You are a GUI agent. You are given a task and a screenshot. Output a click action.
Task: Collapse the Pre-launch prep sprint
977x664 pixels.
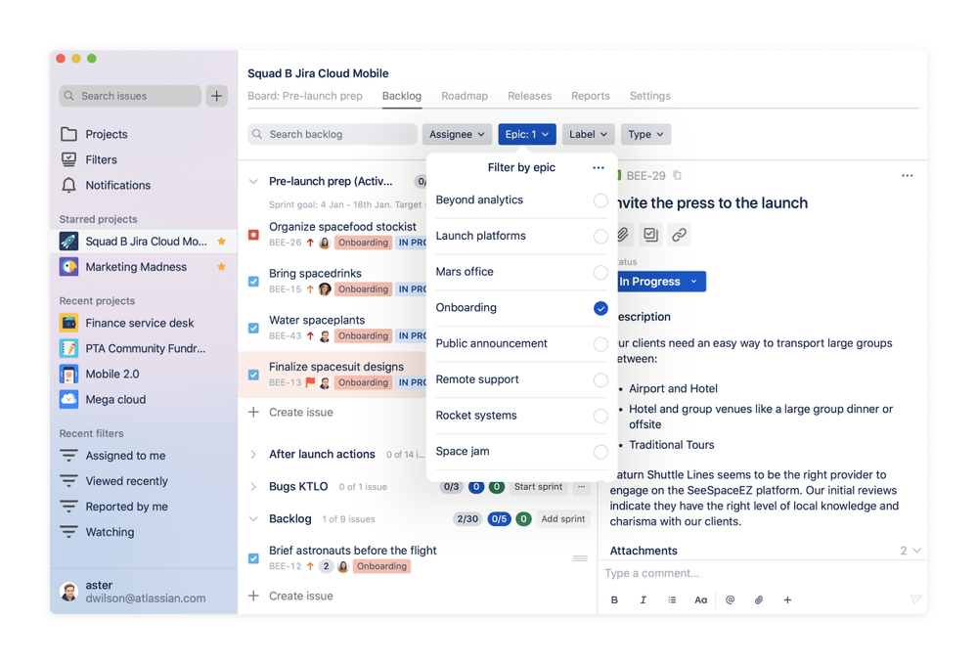(253, 181)
